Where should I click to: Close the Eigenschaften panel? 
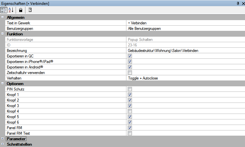[243, 4]
